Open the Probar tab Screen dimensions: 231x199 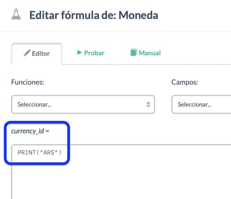(91, 53)
